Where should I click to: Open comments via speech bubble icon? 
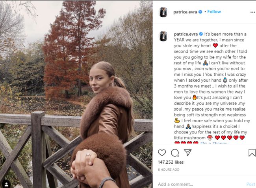pos(175,153)
